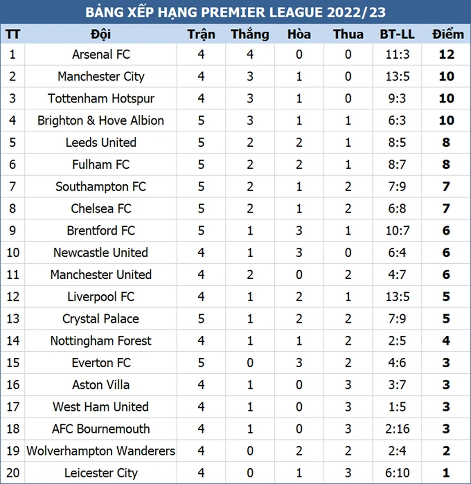Select Wolverhampton Wanderers team cell

point(101,451)
